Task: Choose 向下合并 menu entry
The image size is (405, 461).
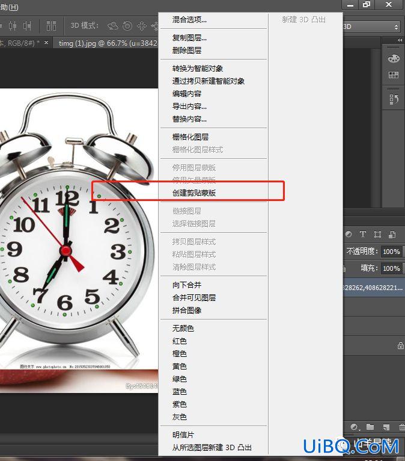Action: pos(213,285)
